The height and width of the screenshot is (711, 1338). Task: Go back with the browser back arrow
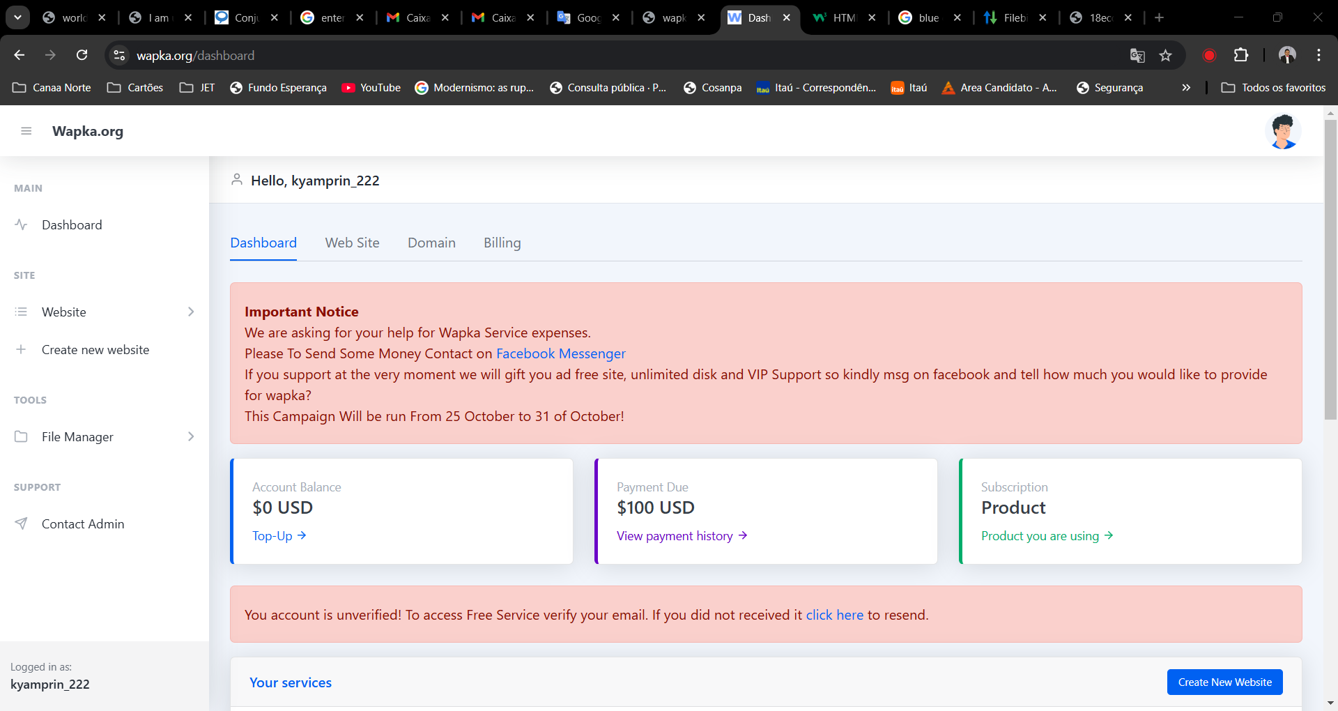pos(20,55)
